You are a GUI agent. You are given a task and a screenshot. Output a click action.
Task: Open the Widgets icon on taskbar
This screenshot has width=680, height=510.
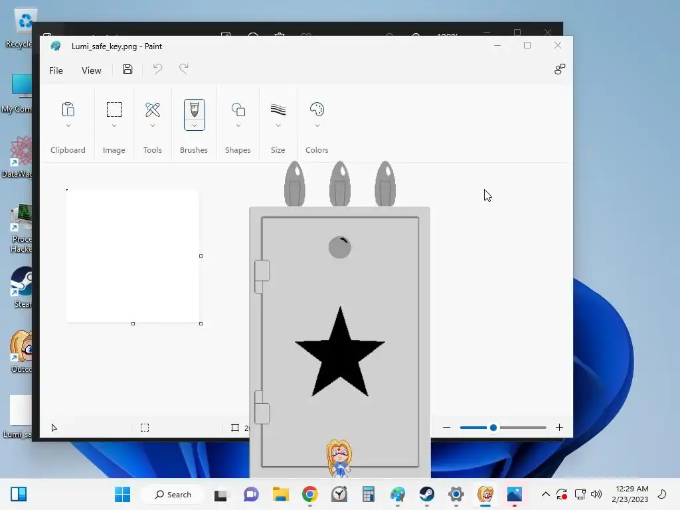pos(19,494)
